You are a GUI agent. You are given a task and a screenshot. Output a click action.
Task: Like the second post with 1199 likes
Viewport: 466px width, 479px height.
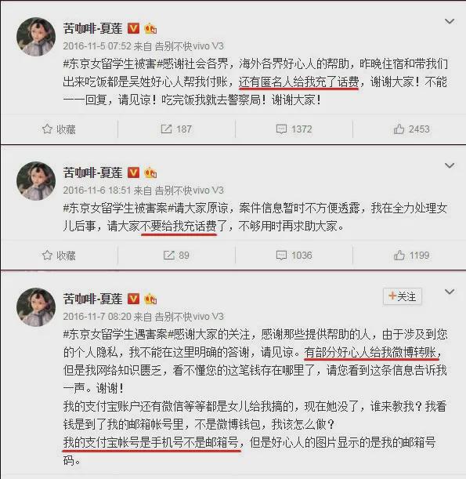point(411,256)
